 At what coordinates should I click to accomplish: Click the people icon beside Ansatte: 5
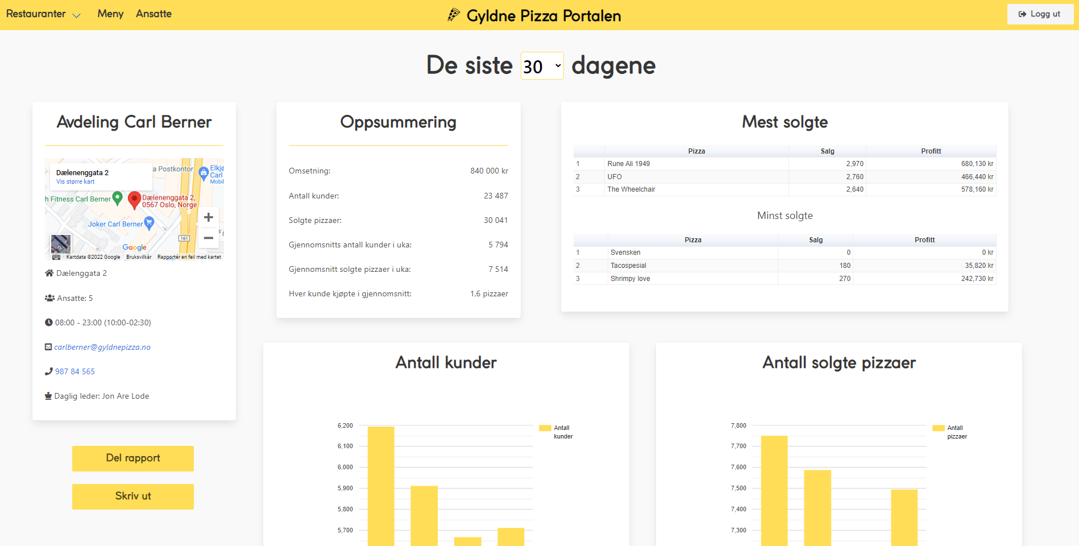click(x=50, y=298)
